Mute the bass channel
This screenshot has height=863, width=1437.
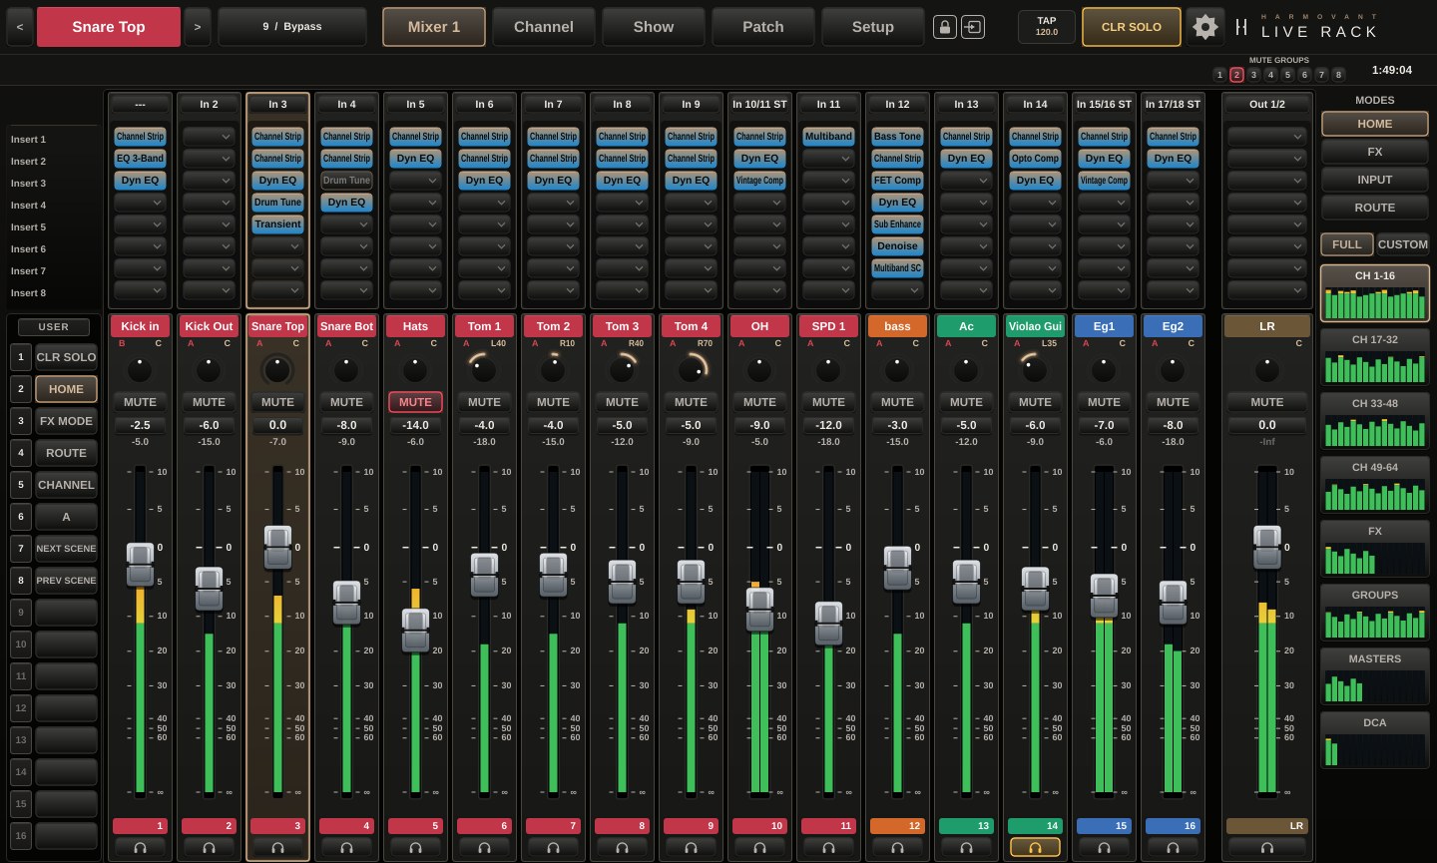[897, 402]
